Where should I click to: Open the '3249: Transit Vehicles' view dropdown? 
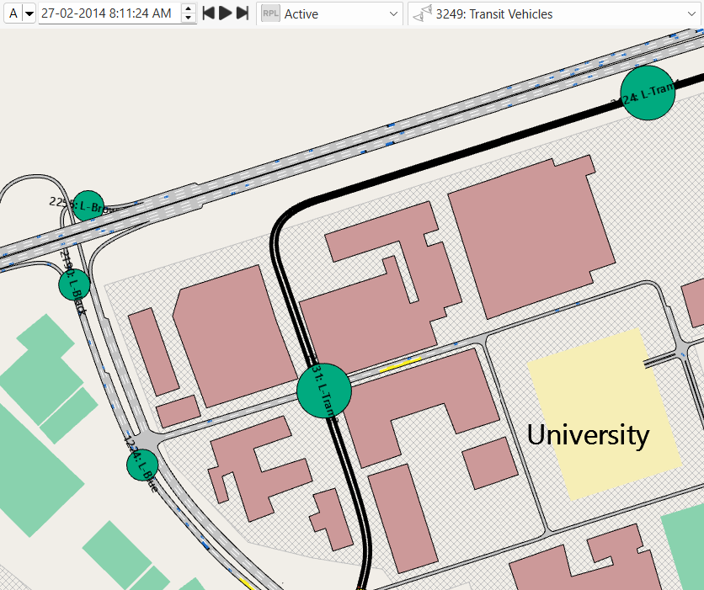pos(691,13)
